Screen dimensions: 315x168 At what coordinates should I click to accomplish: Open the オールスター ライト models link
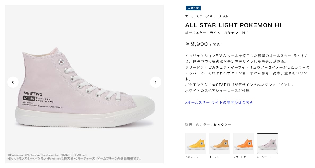tap(219, 102)
